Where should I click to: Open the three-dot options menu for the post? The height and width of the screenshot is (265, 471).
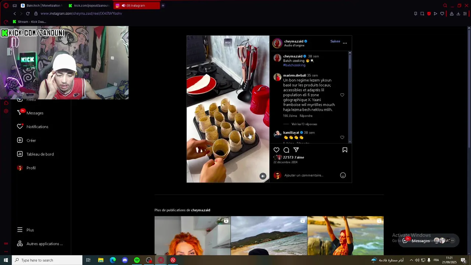point(345,43)
